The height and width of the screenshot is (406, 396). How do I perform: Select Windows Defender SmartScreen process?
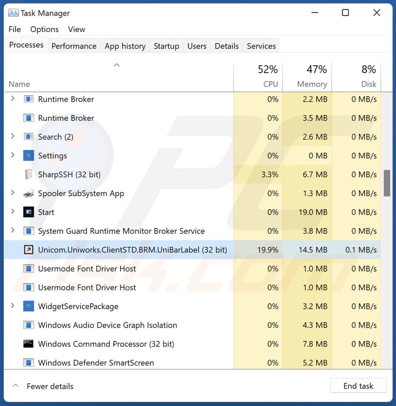[192, 362]
